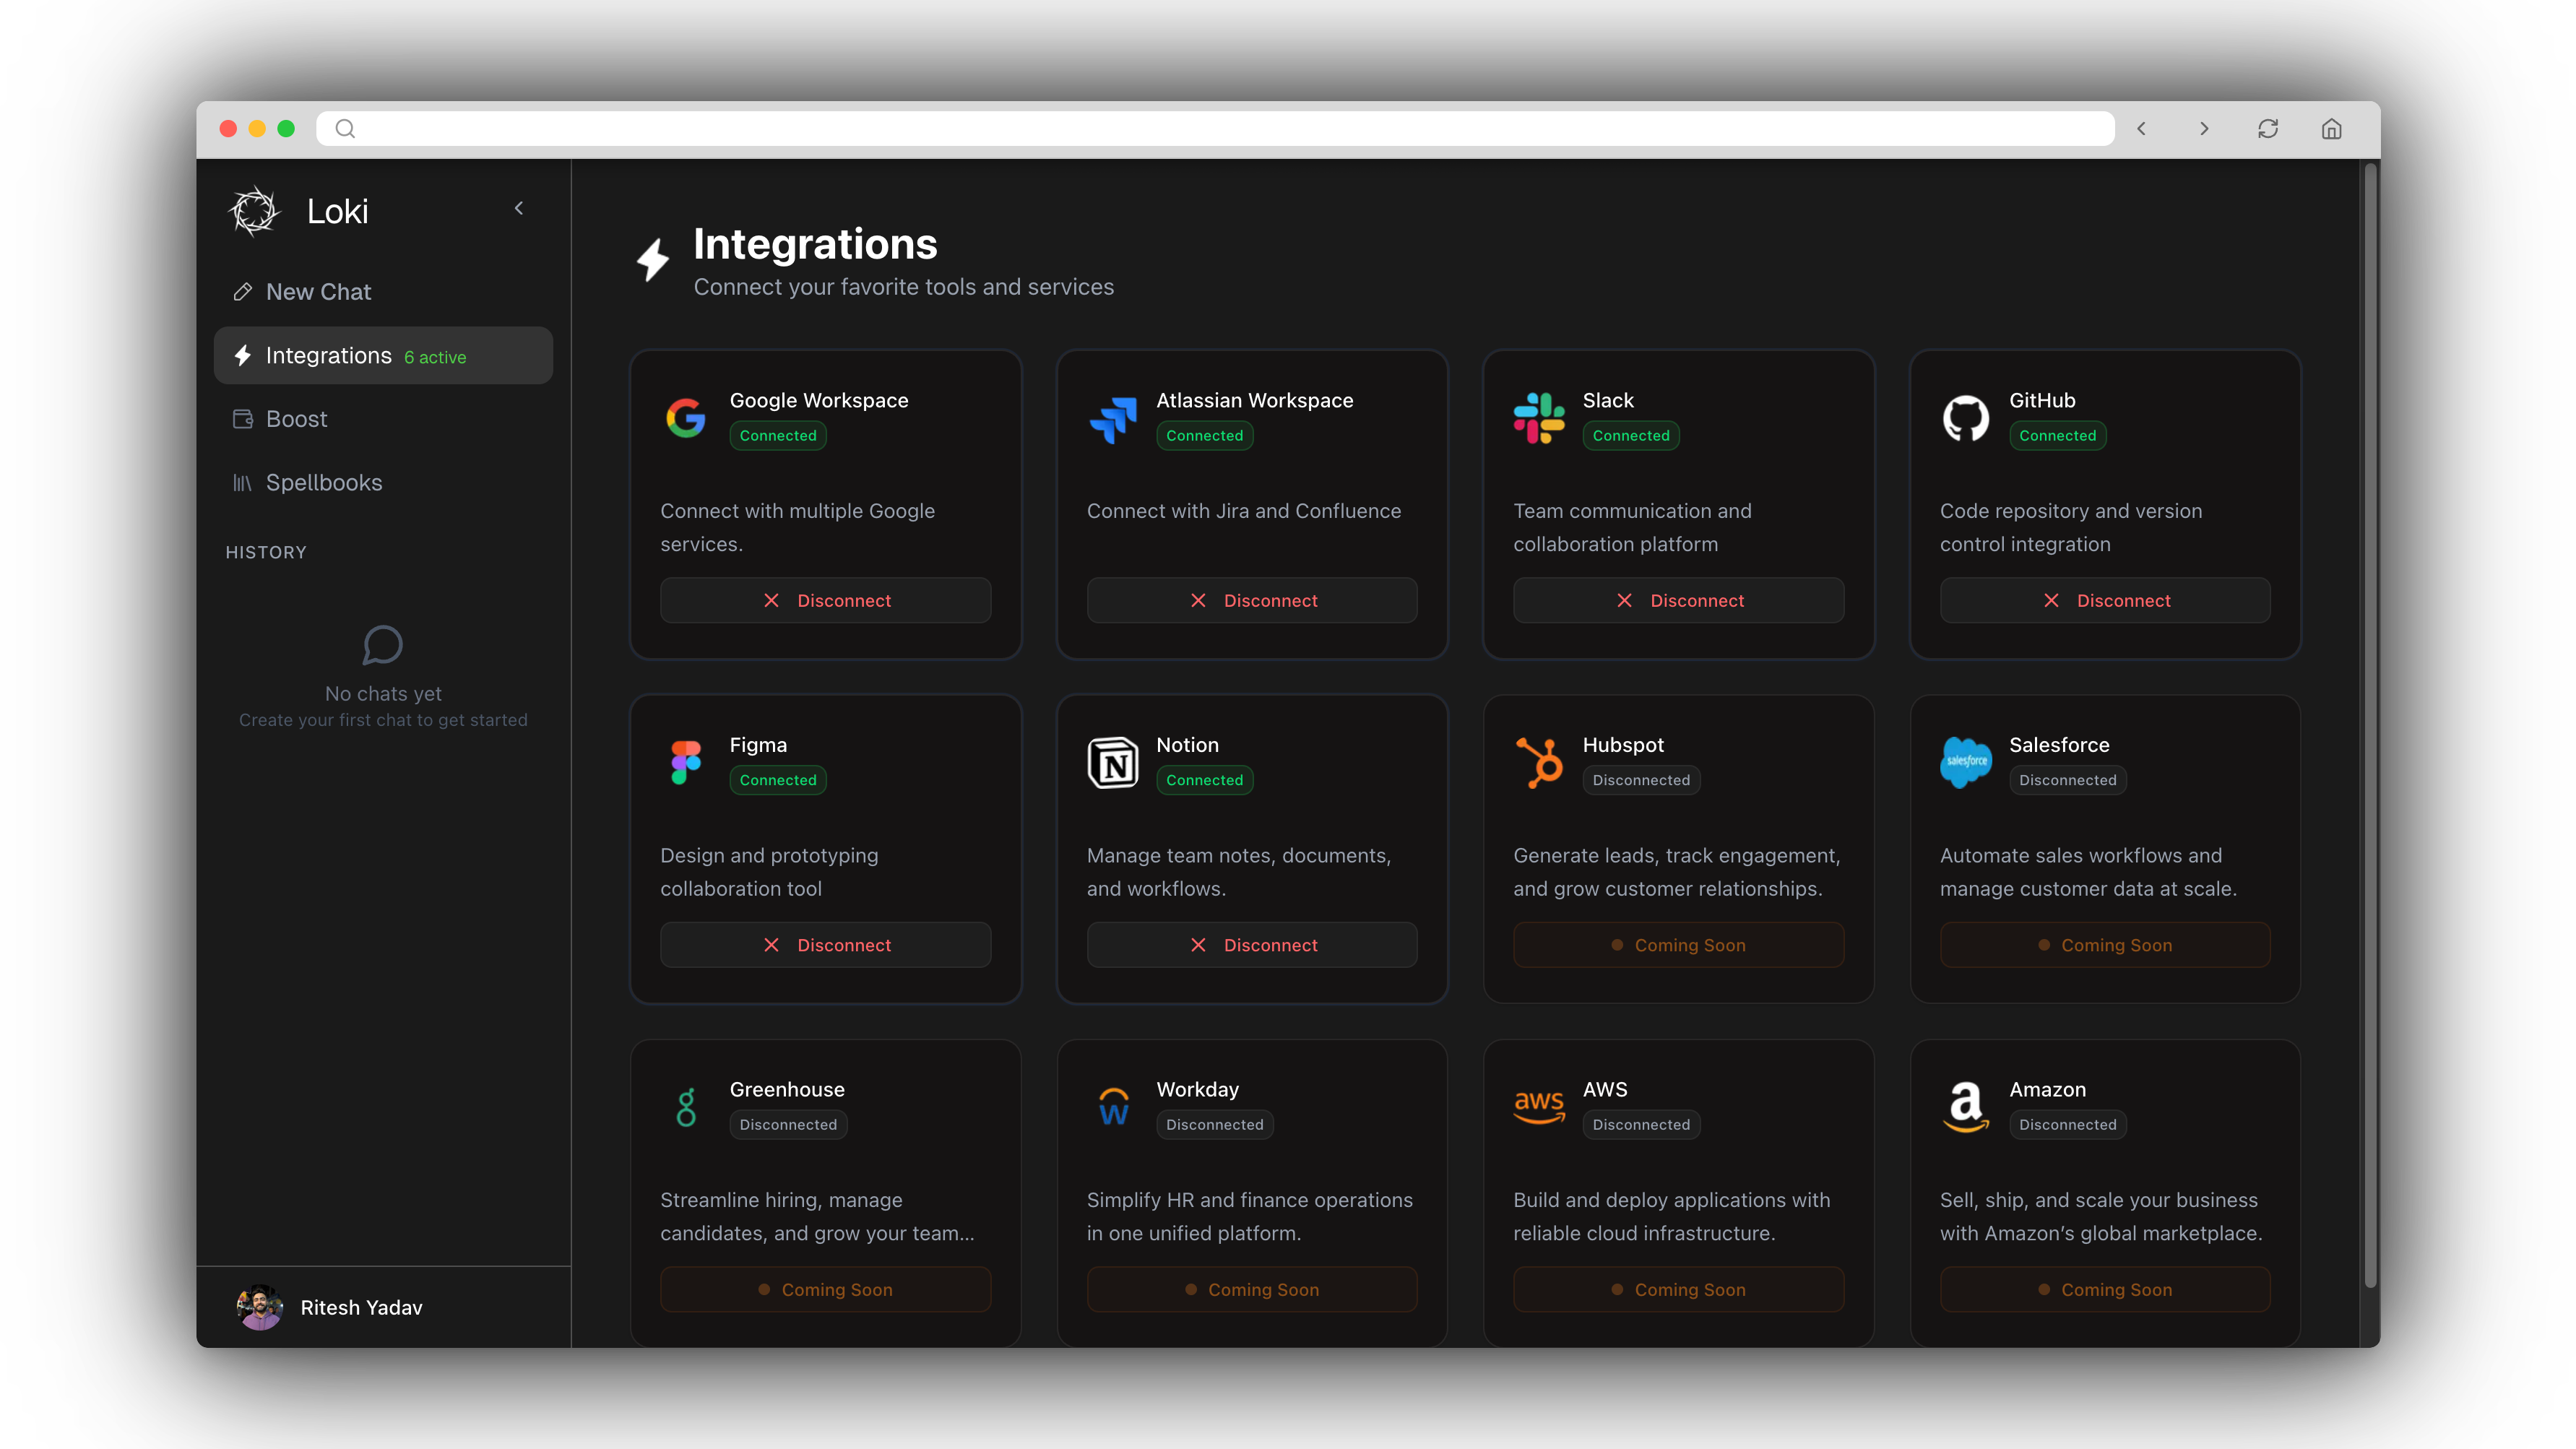Click the Atlassian Workspace logo
2576x1449 pixels.
point(1112,418)
